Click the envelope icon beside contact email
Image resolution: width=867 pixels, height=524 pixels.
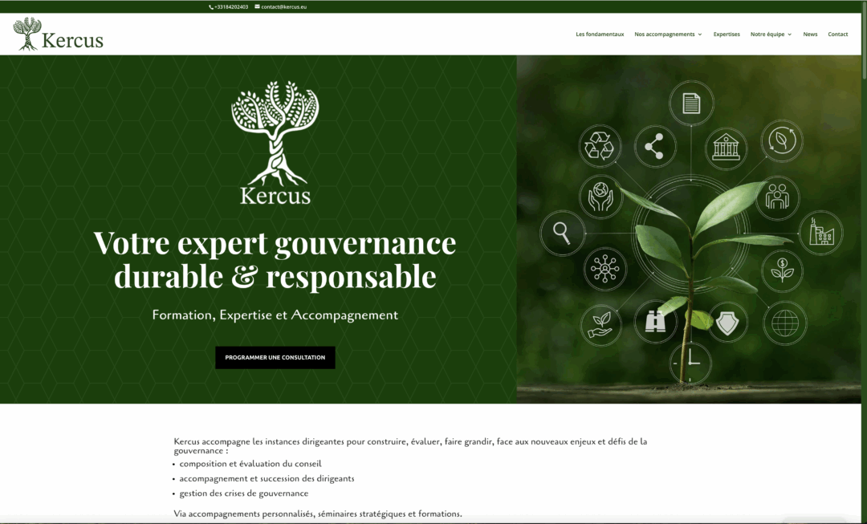coord(257,6)
